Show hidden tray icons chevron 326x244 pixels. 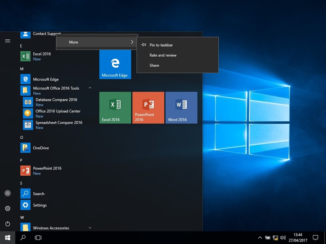click(260, 237)
